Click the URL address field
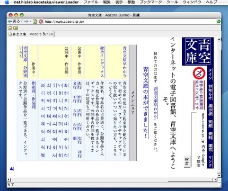This screenshot has height=191, width=228. coord(130,22)
